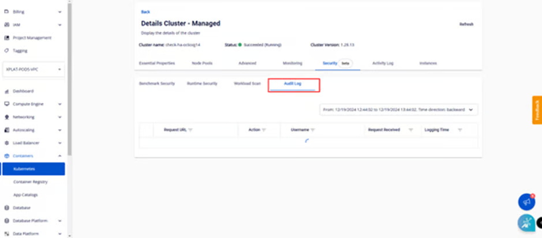Open the Request Received filter
542x238 pixels.
tap(410, 130)
